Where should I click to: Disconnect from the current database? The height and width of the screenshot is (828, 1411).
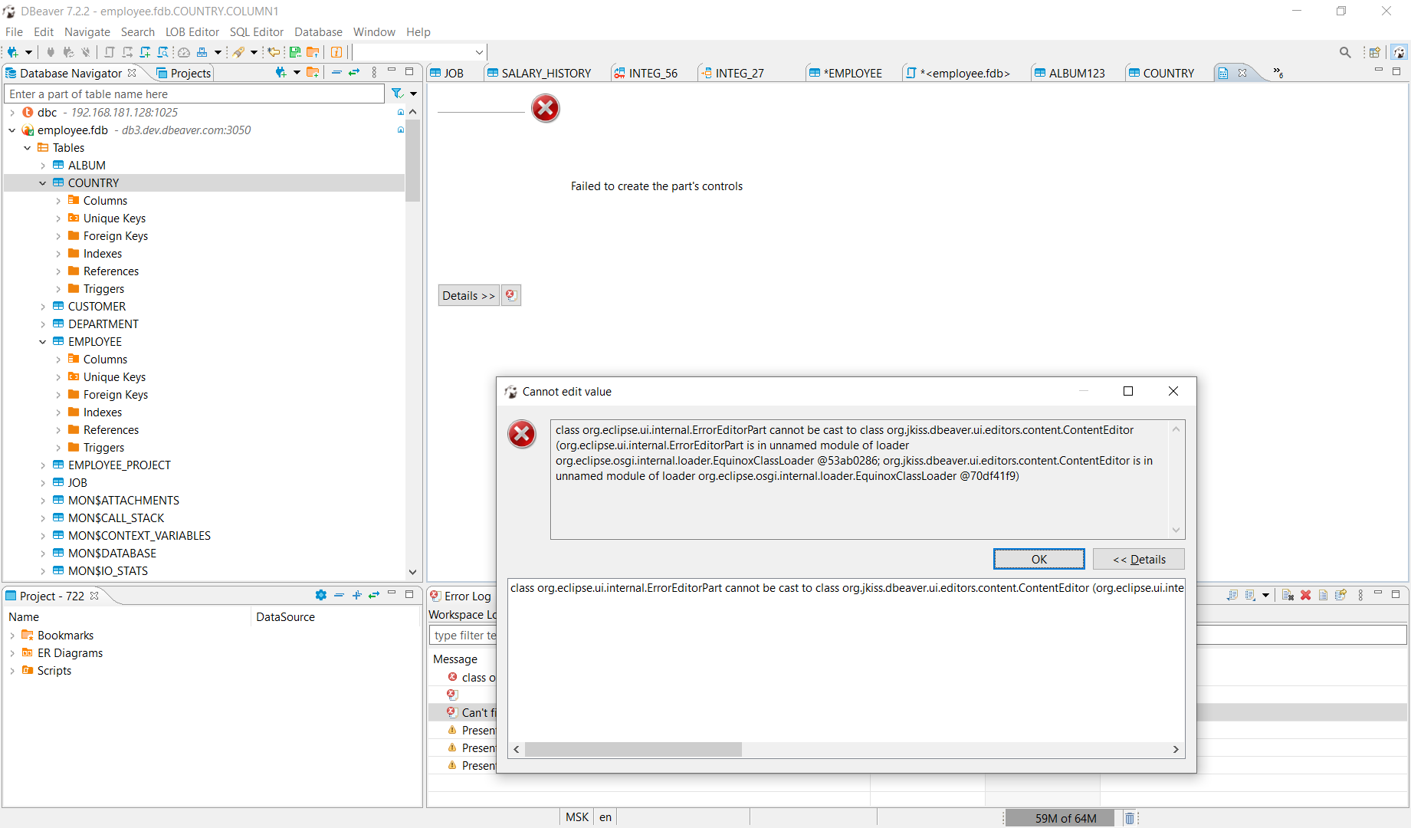(x=85, y=51)
